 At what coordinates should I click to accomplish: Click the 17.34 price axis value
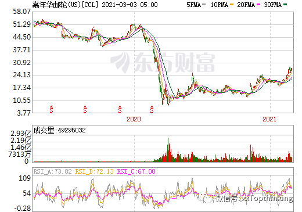click(x=21, y=88)
